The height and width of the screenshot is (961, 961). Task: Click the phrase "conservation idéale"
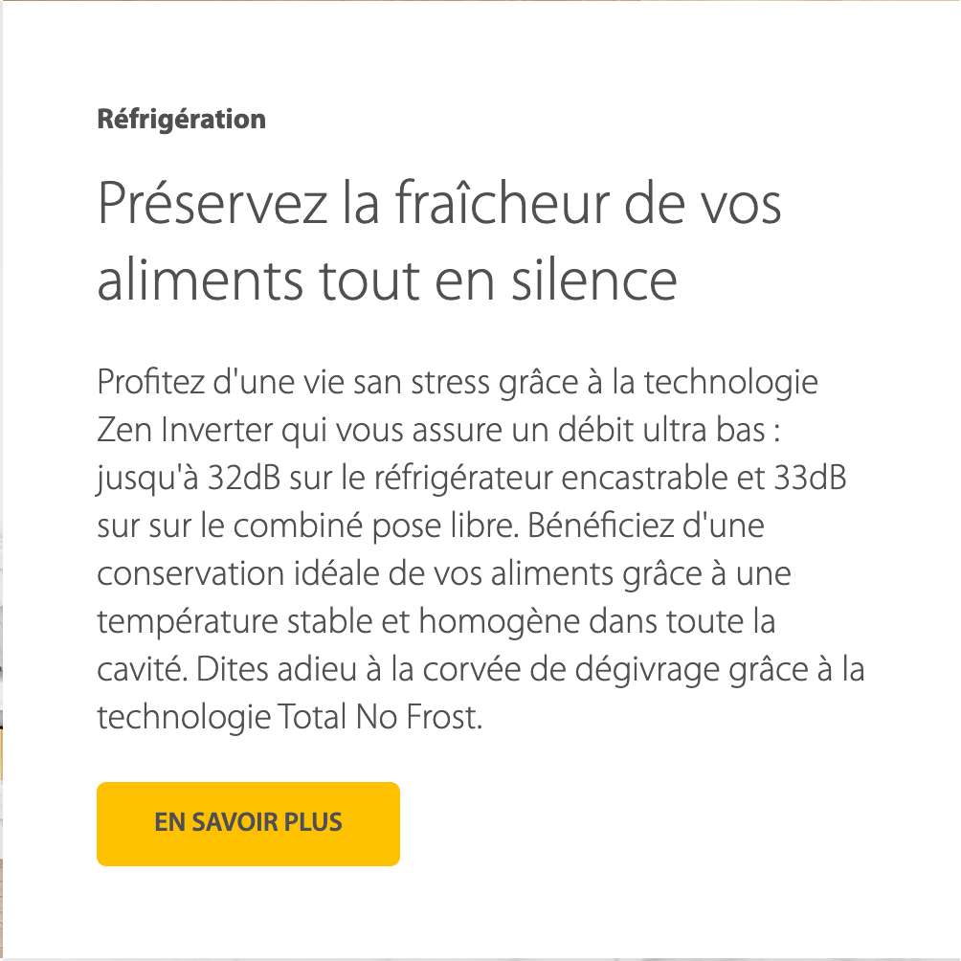[251, 573]
